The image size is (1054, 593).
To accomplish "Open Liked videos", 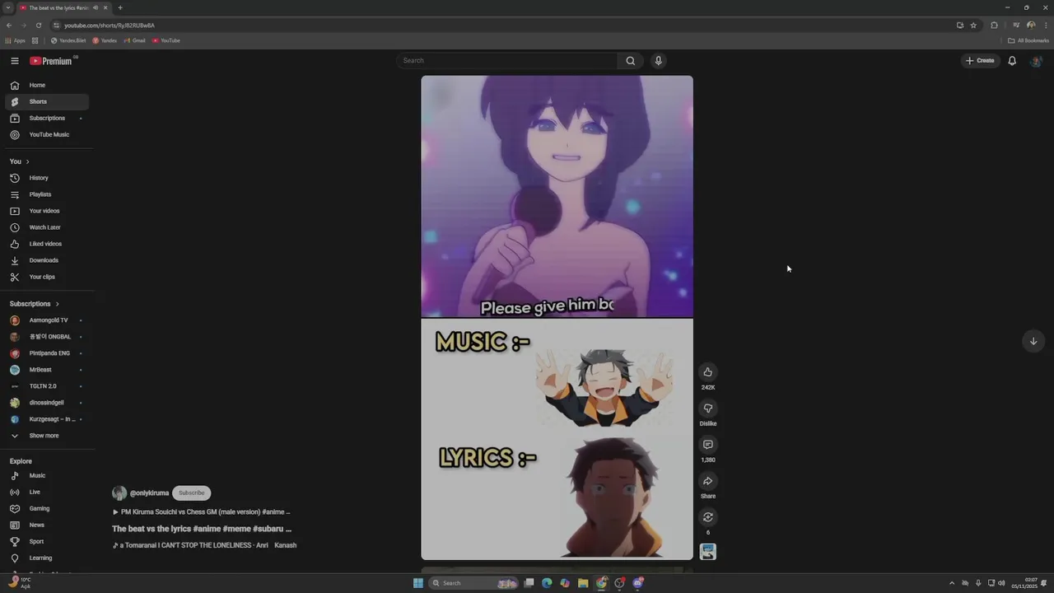I will pos(47,244).
